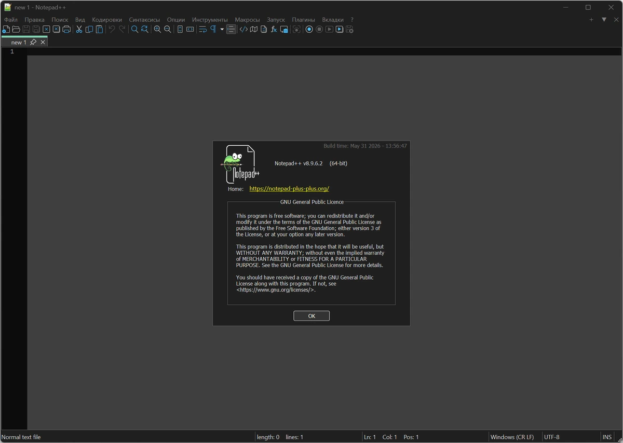Open the Поиск menu
623x443 pixels.
[x=60, y=20]
